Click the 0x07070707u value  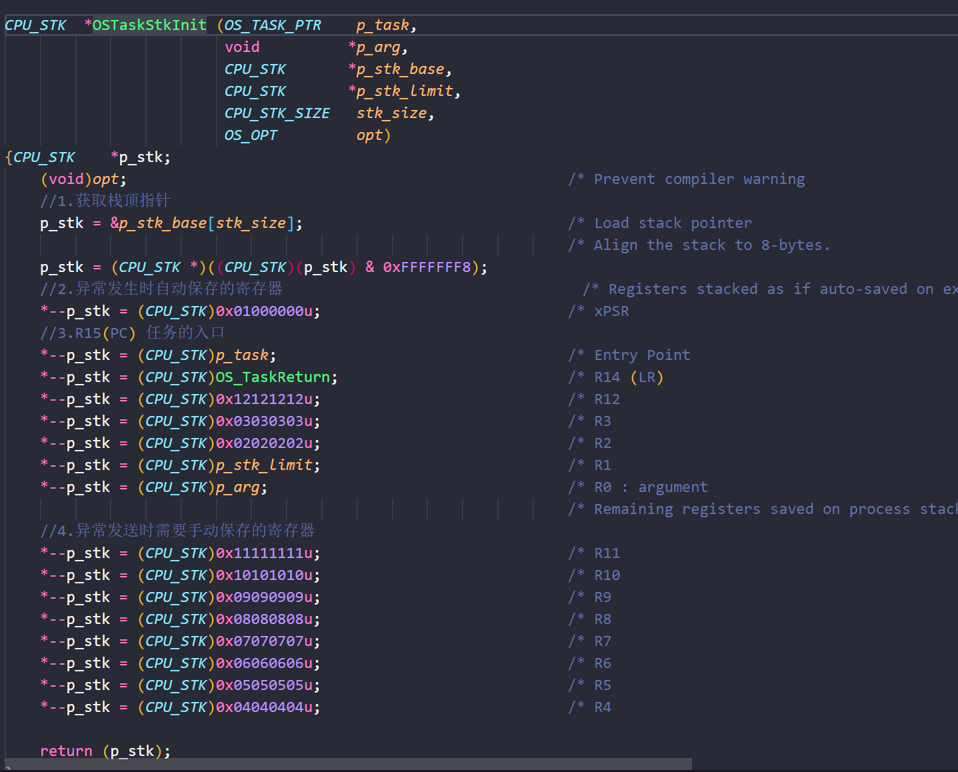pos(264,641)
